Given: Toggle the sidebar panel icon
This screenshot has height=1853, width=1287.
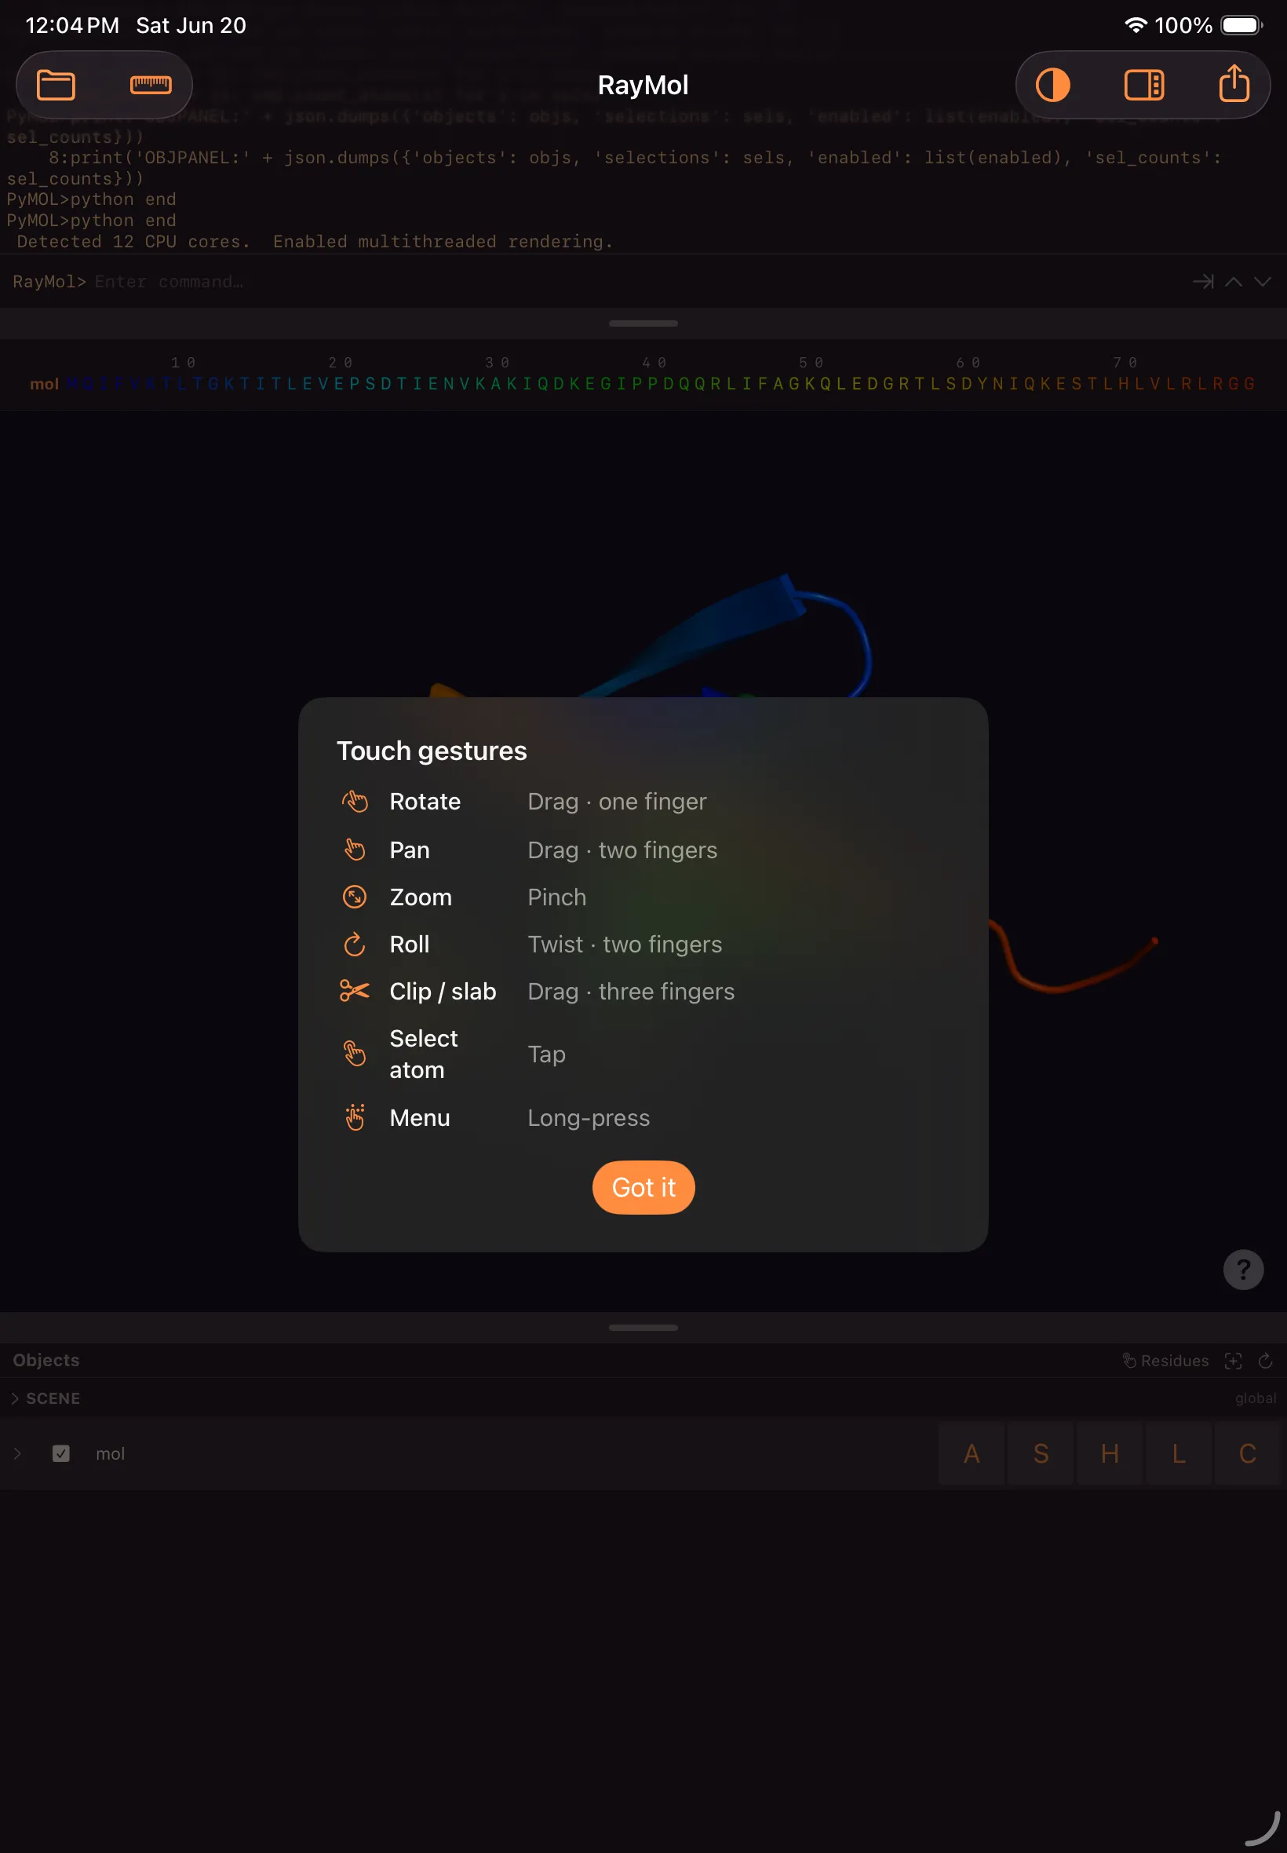Looking at the screenshot, I should click(x=1143, y=85).
